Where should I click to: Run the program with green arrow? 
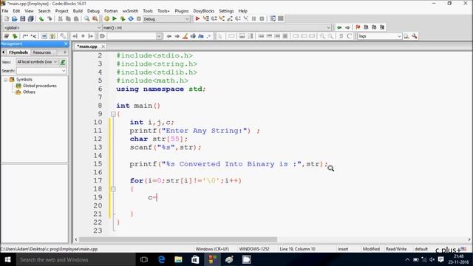pyautogui.click(x=115, y=18)
